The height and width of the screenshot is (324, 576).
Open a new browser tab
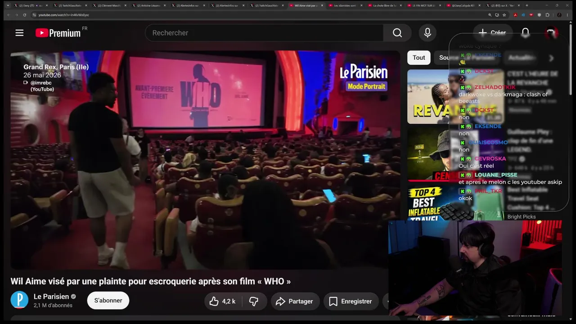[x=526, y=5]
